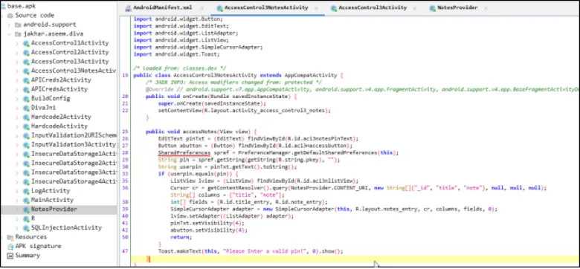Viewport: 580px width, 269px height.
Task: Click the MainActivity class icon
Action: pos(26,201)
